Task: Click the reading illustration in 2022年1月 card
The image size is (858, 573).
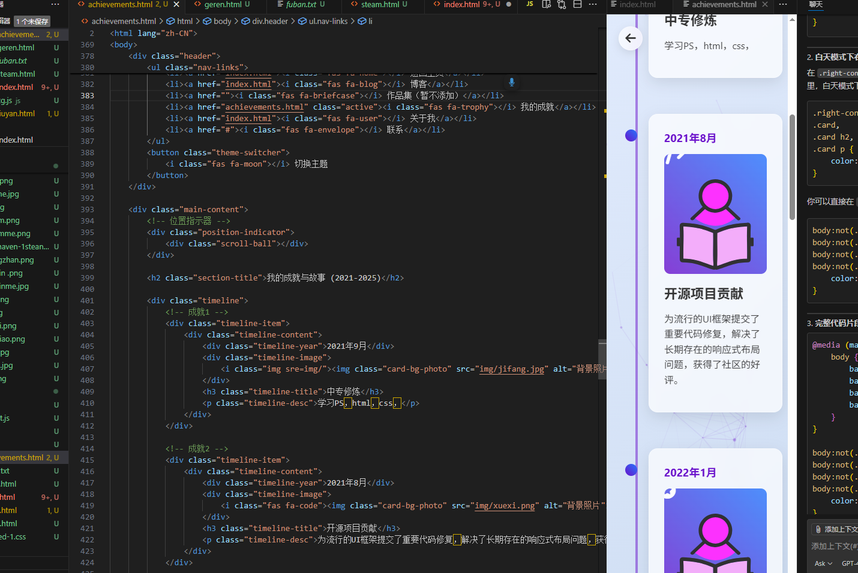Action: click(715, 530)
